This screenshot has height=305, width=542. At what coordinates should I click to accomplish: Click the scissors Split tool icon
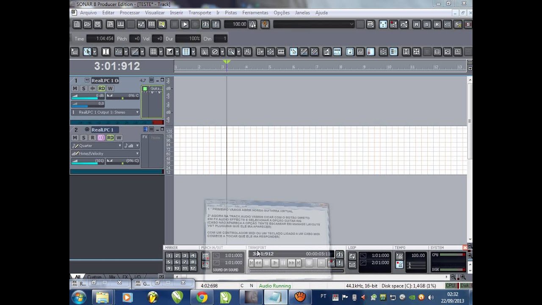(x=205, y=52)
